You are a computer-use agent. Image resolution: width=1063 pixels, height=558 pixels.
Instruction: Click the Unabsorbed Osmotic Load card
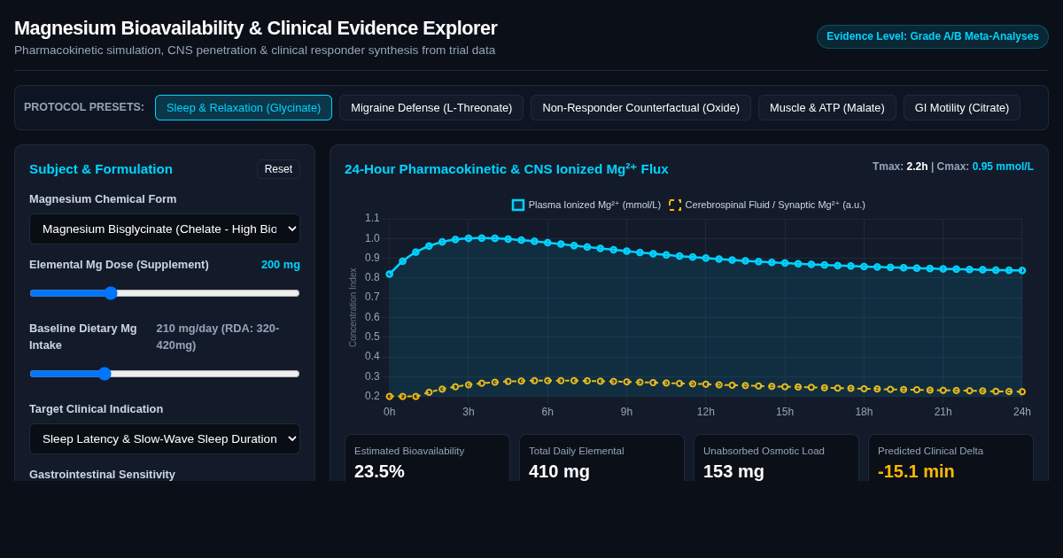tap(776, 458)
